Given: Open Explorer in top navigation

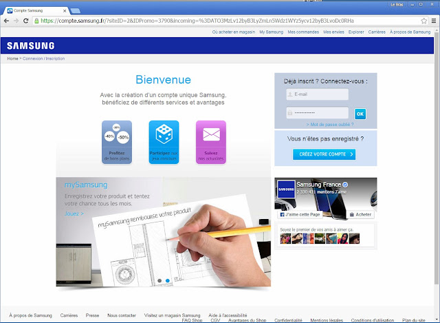Looking at the screenshot, I should (x=356, y=32).
